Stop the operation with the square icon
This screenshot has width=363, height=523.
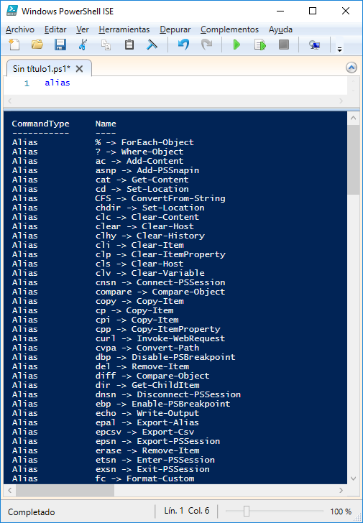tap(284, 45)
